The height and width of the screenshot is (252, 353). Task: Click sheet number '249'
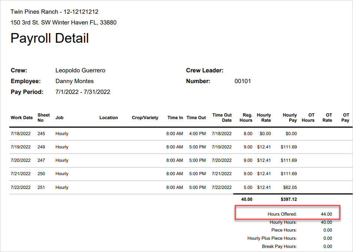(x=41, y=147)
